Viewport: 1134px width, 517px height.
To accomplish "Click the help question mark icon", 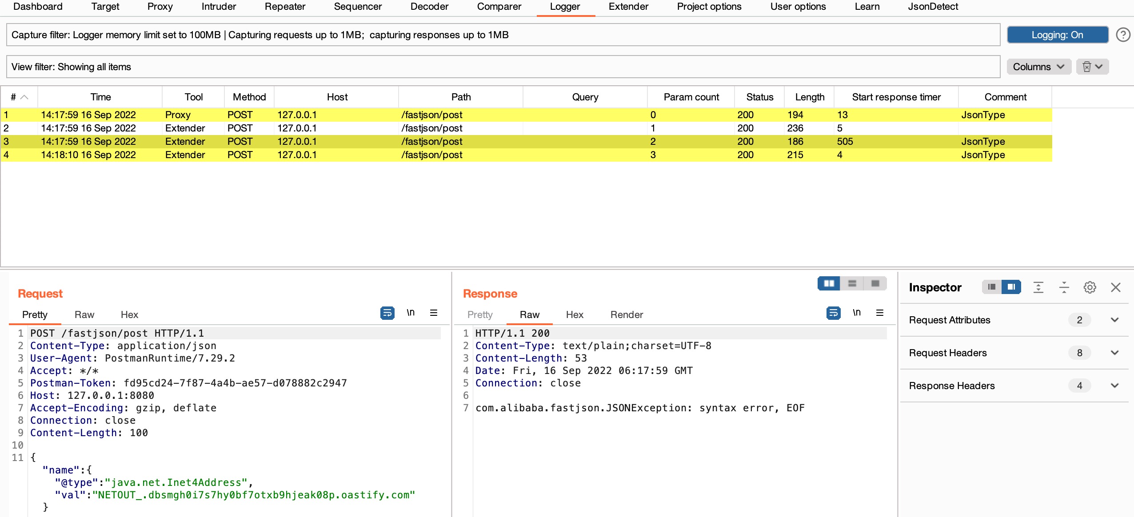I will point(1123,35).
